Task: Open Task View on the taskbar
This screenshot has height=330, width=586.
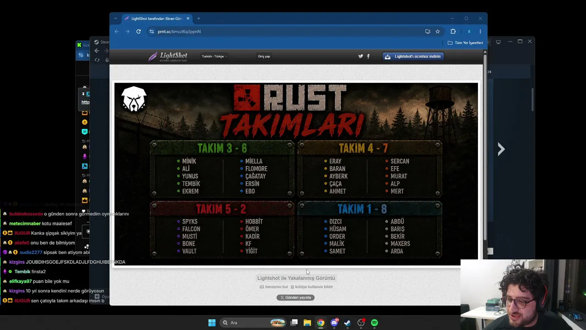Action: [x=294, y=323]
